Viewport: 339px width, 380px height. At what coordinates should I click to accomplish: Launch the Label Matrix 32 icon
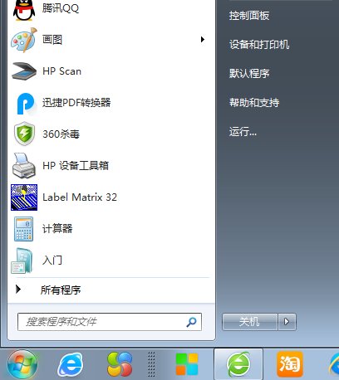pyautogui.click(x=24, y=197)
